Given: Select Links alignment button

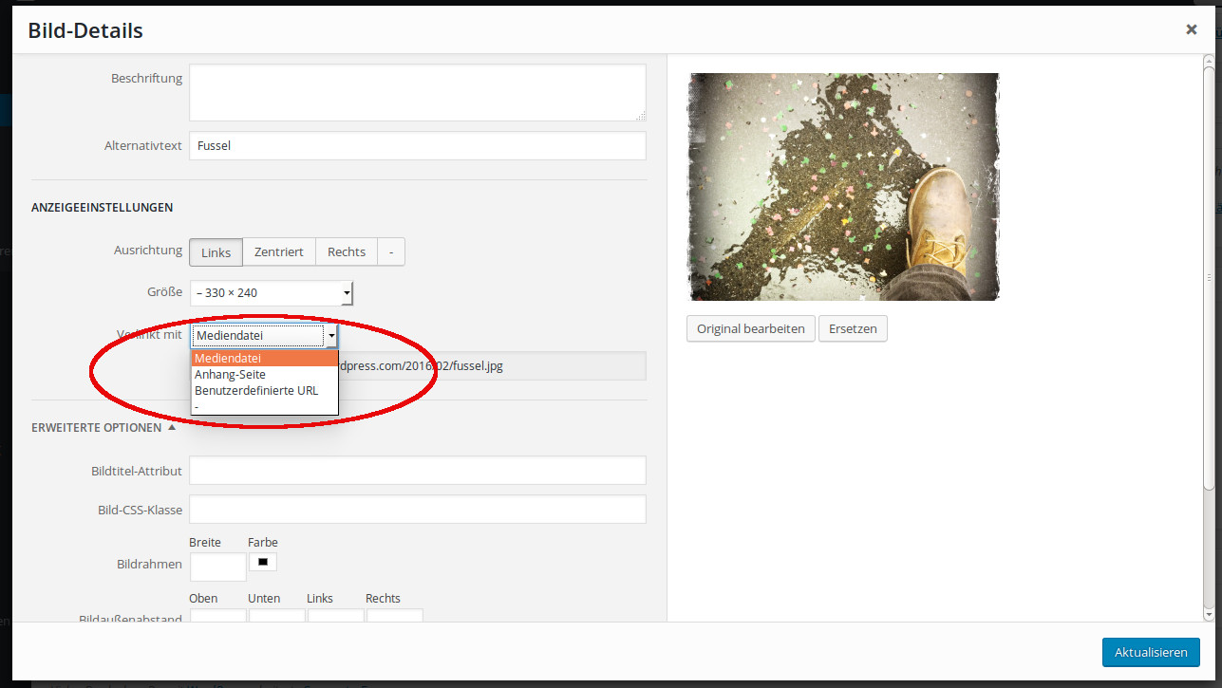Looking at the screenshot, I should [x=216, y=252].
